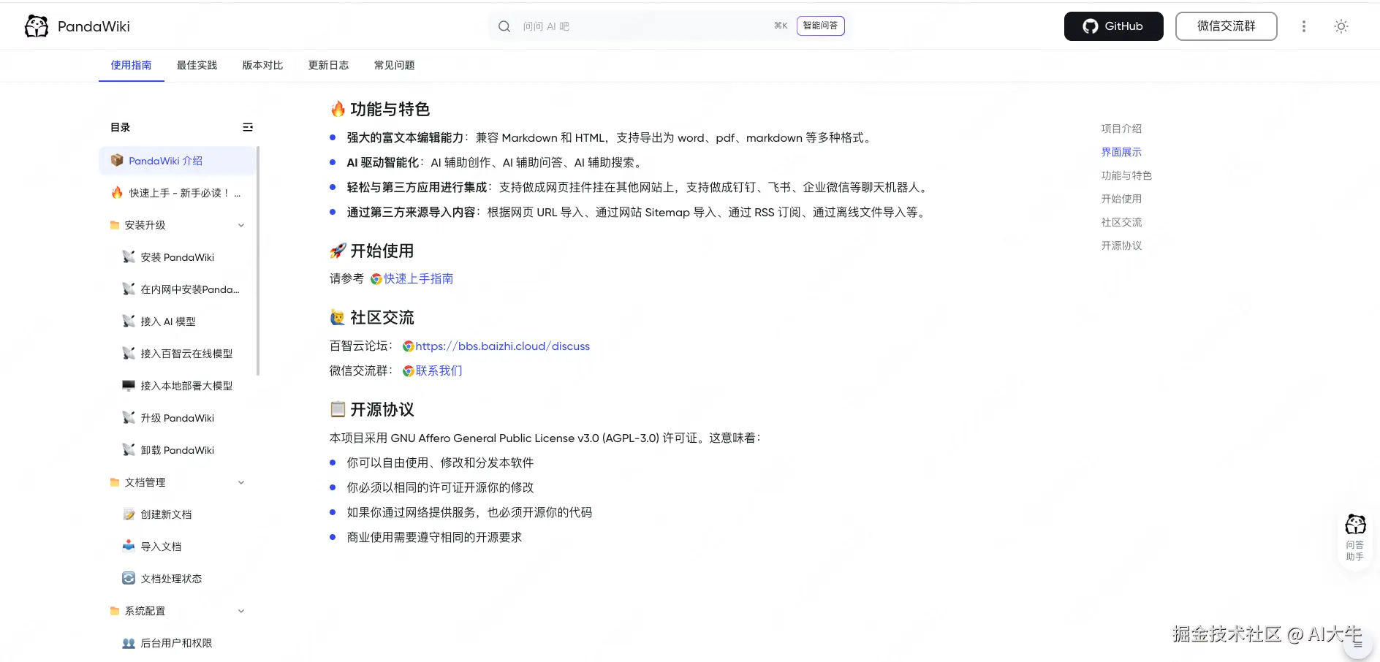
Task: Open the 更新日志 tab
Action: pyautogui.click(x=329, y=65)
